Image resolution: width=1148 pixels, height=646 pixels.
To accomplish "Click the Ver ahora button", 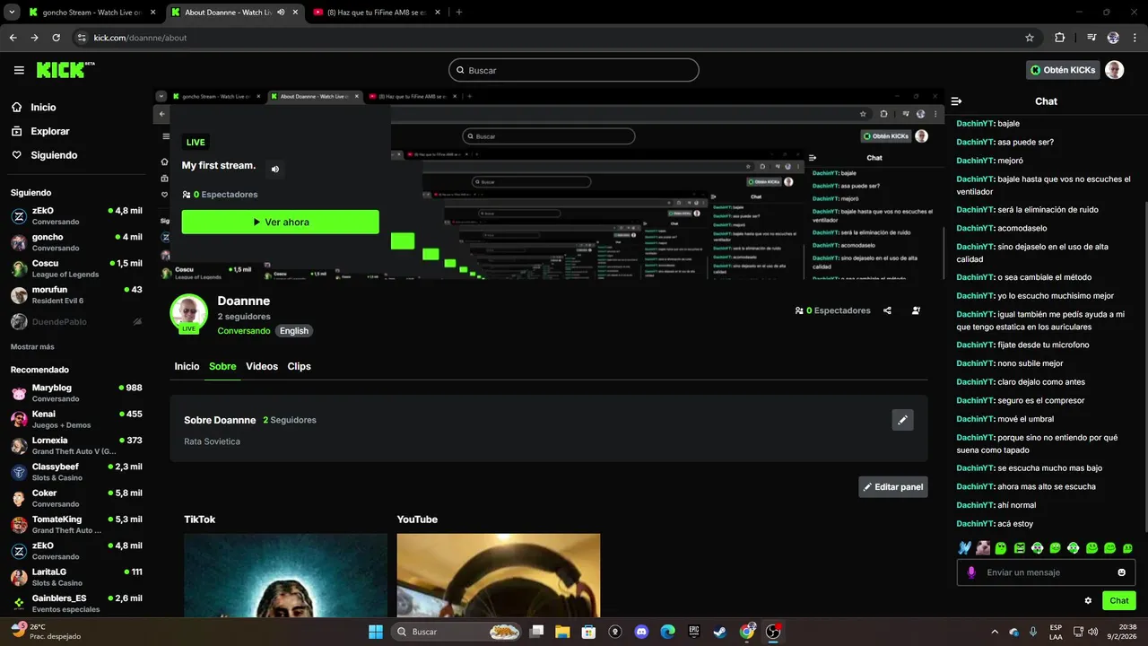I will [x=280, y=222].
